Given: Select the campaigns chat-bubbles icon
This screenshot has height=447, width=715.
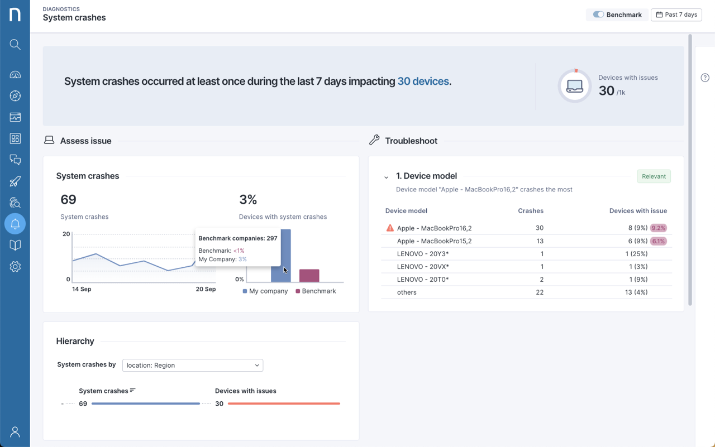Looking at the screenshot, I should [x=15, y=159].
